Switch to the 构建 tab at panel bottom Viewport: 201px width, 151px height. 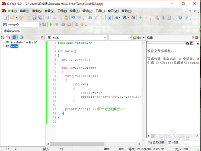173,143
